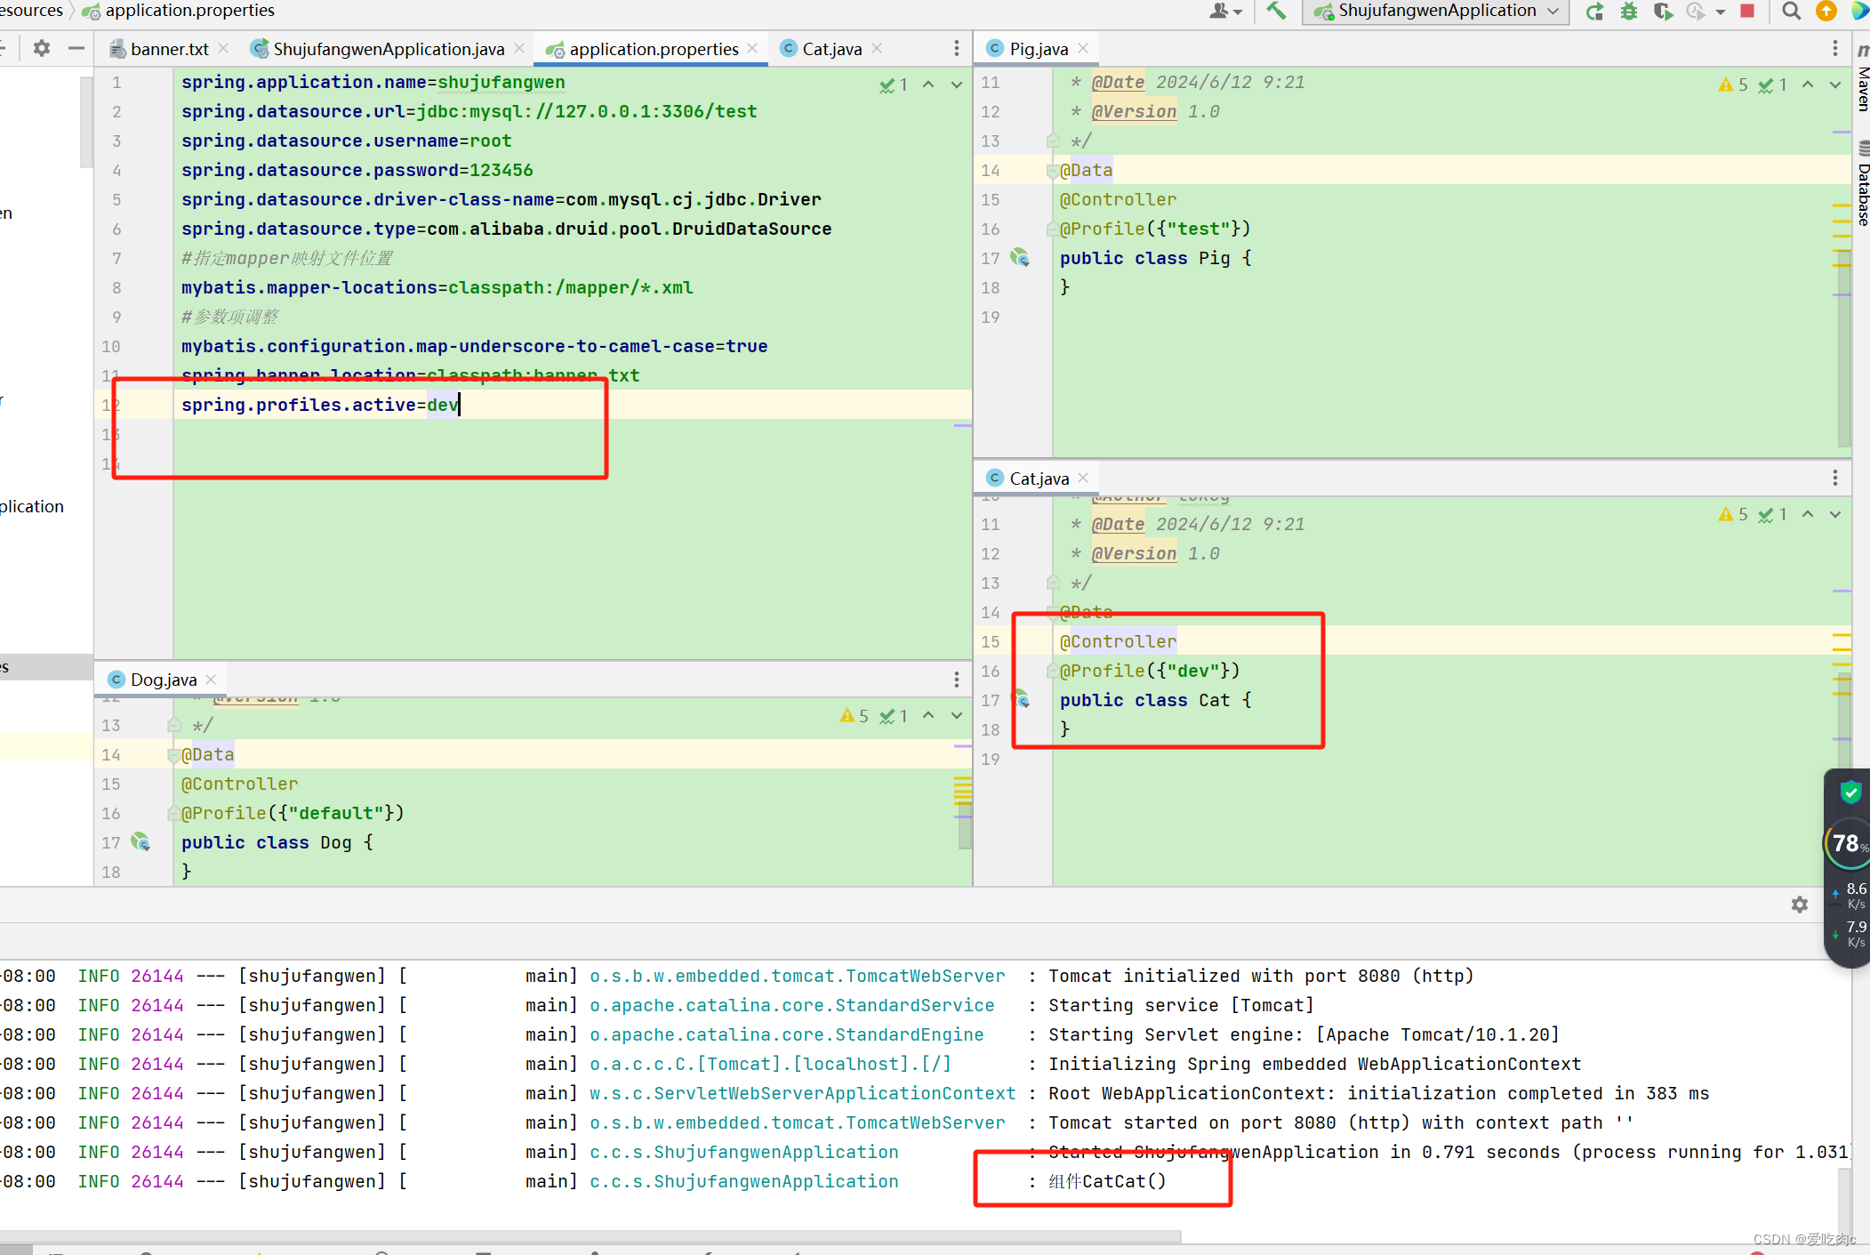Toggle fold marker at @Profile in Dog.java

click(x=173, y=813)
